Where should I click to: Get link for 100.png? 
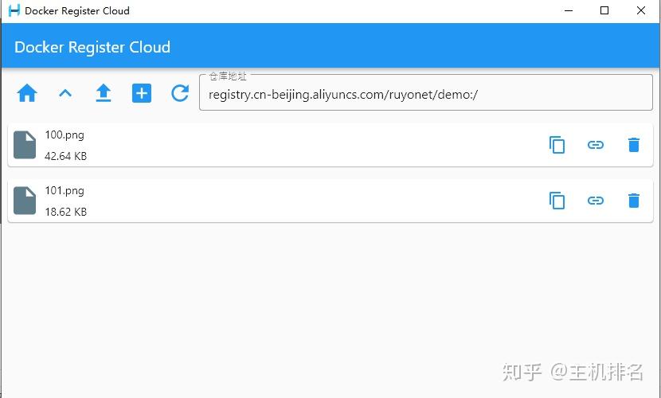point(595,145)
